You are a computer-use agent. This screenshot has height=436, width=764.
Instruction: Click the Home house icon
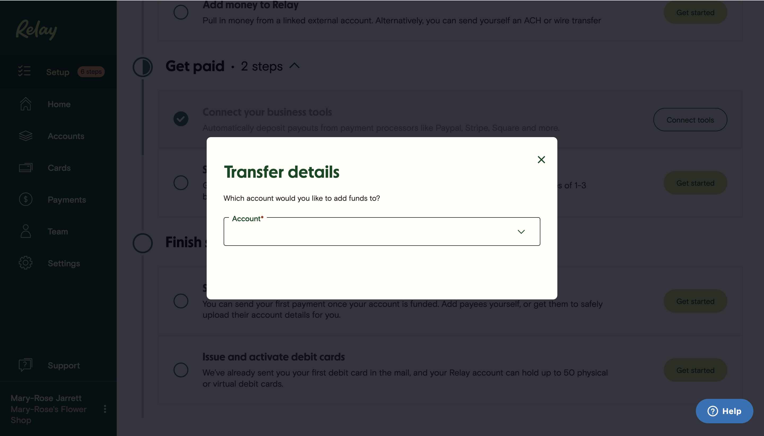coord(25,104)
